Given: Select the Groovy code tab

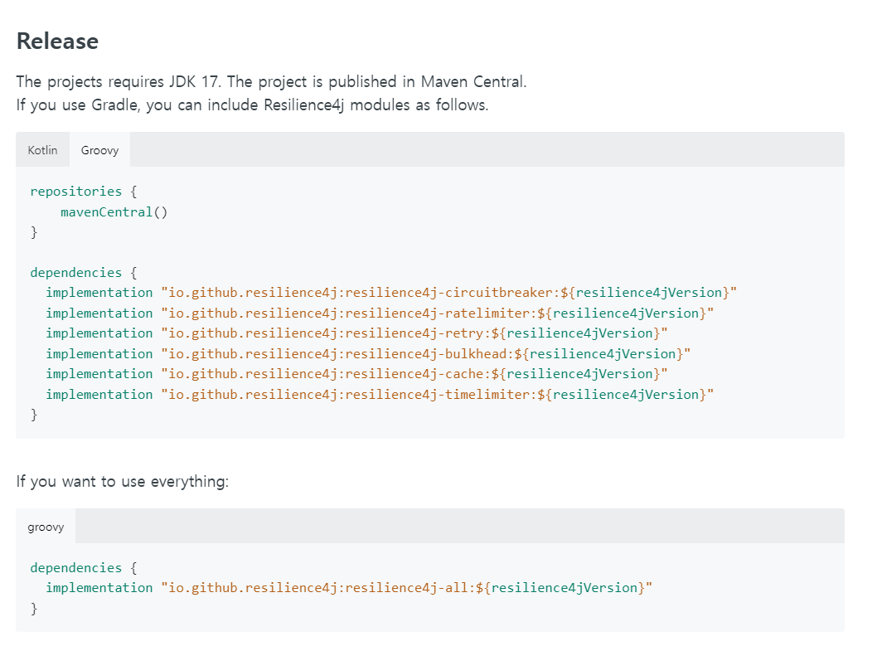Looking at the screenshot, I should [99, 150].
